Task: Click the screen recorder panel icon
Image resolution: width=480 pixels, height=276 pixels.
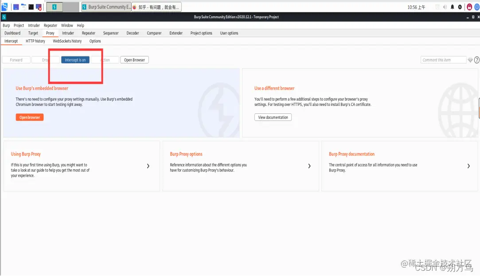Action: (39, 7)
